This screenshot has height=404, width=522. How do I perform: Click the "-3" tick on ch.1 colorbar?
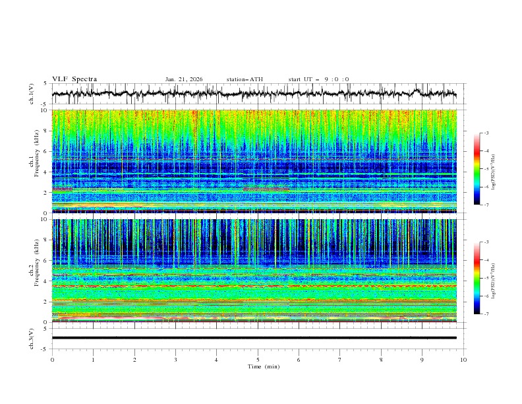[486, 133]
